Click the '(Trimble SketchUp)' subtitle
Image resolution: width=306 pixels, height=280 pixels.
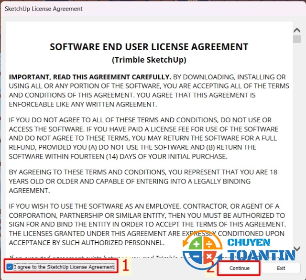[x=149, y=60]
